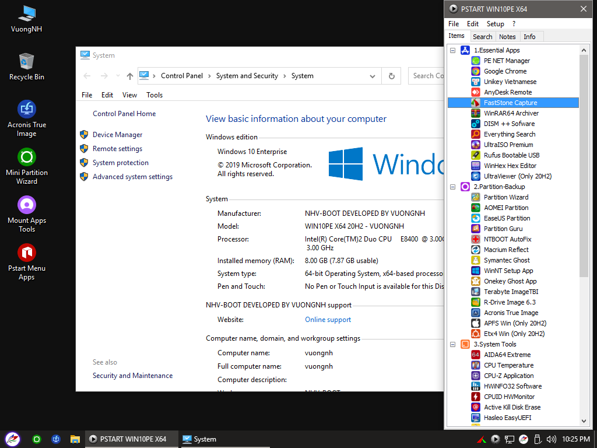Screen dimensions: 597x448
Task: Open WinRAR64 Archiver icon
Action: 476,113
